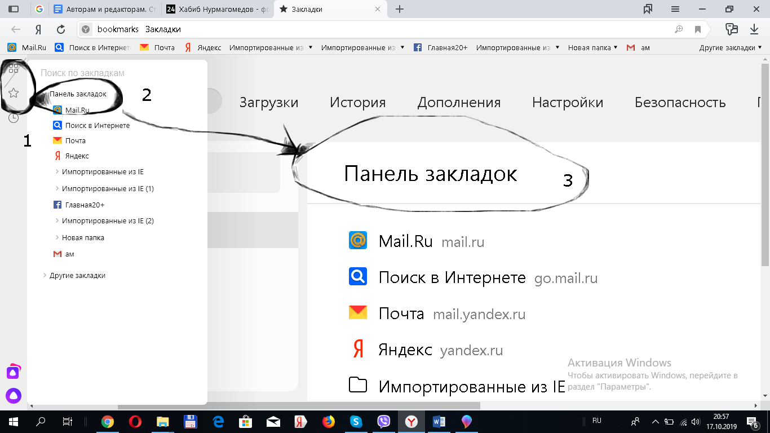Viewport: 770px width, 433px height.
Task: Open first Импортированные из dropdown on bookmarks bar
Action: coord(271,47)
